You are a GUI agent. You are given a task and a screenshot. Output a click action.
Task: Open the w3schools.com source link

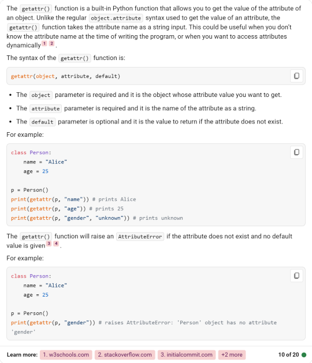coord(66,355)
